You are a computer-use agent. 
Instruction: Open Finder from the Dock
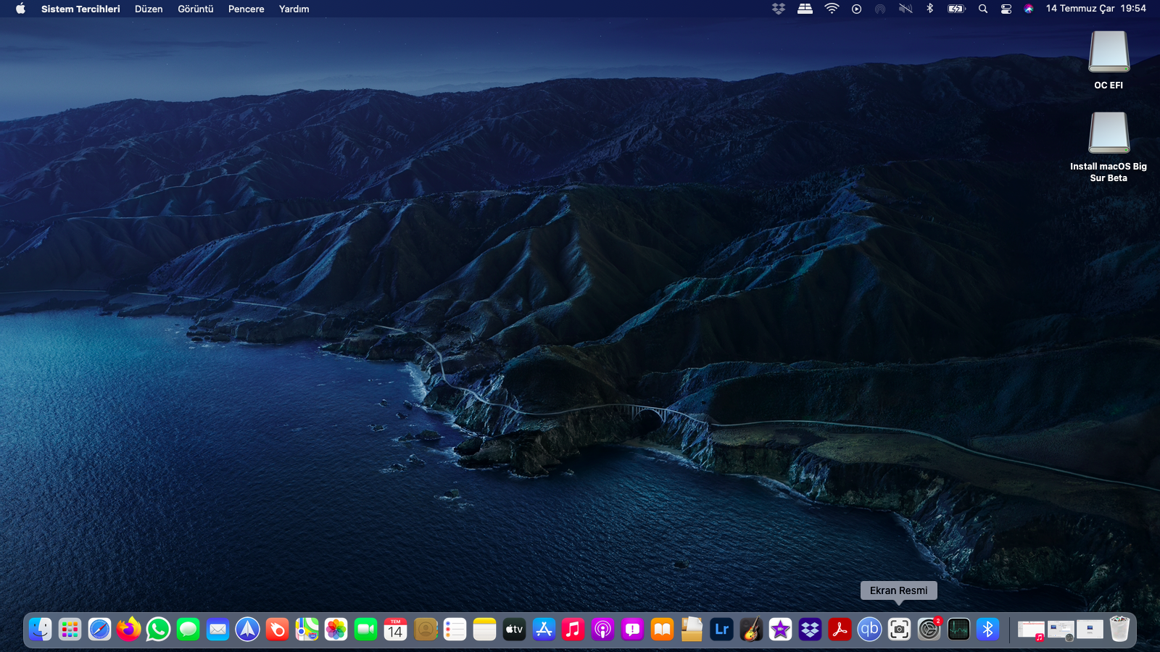tap(41, 629)
